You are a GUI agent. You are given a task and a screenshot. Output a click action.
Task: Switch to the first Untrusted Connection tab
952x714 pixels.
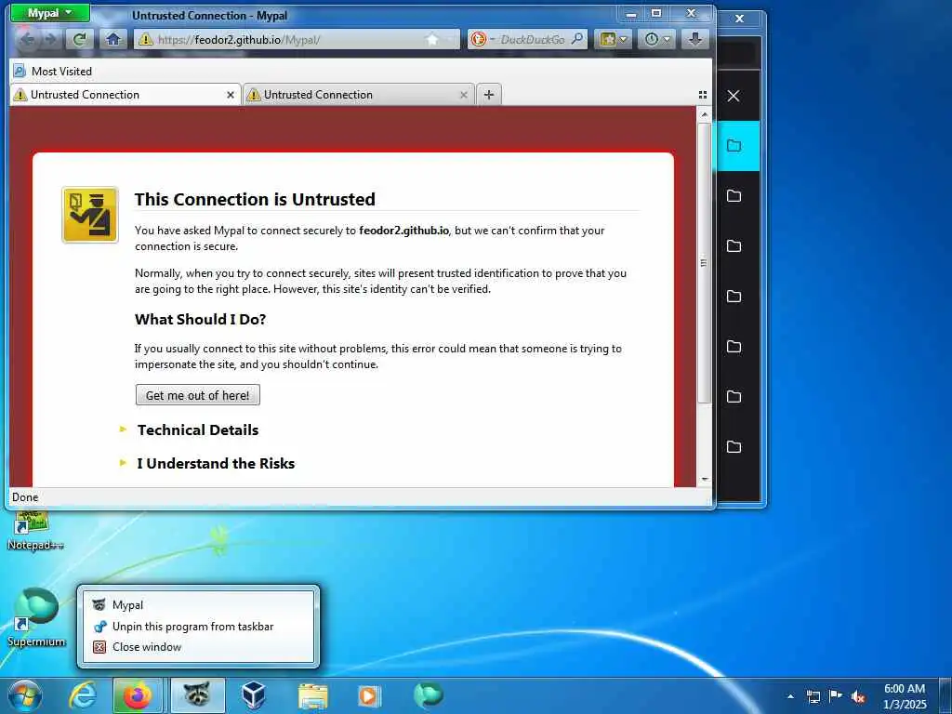click(x=126, y=95)
